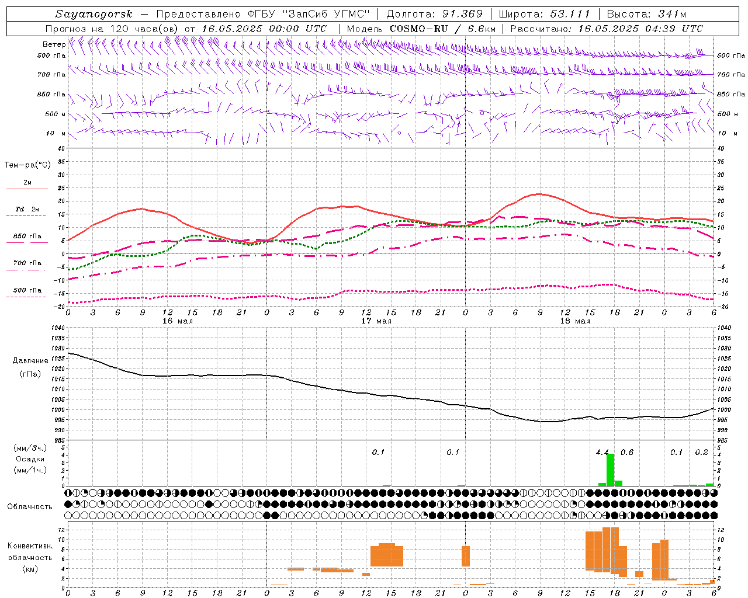Click the '18 мая' date label

click(575, 321)
